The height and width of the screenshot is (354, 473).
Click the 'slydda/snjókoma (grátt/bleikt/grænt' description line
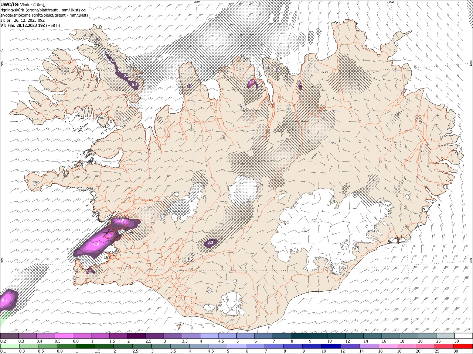pos(44,15)
